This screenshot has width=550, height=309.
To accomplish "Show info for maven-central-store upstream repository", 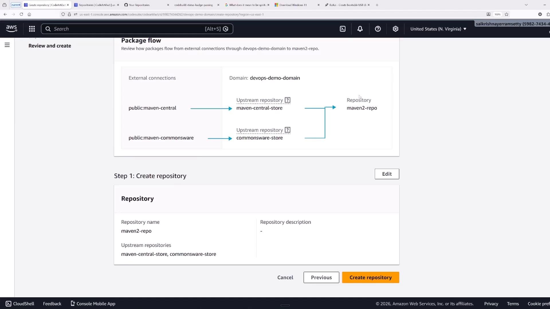I will 288,100.
